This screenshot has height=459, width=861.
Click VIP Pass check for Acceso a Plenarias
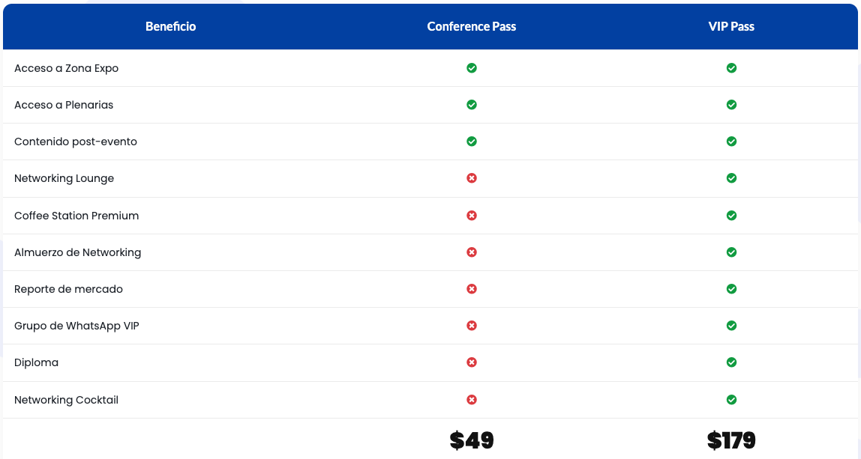(x=731, y=105)
